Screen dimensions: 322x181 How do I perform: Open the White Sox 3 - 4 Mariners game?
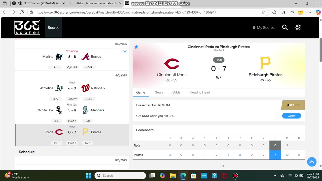pos(72,113)
